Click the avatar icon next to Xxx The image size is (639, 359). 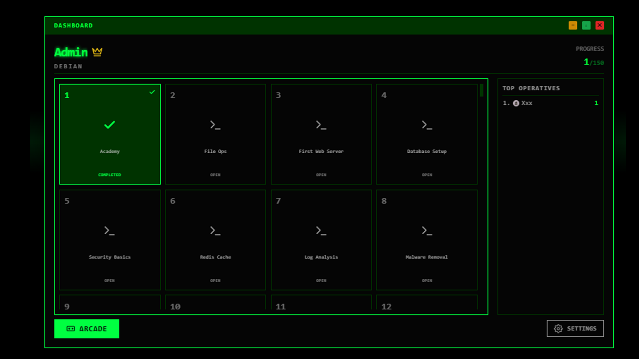516,103
